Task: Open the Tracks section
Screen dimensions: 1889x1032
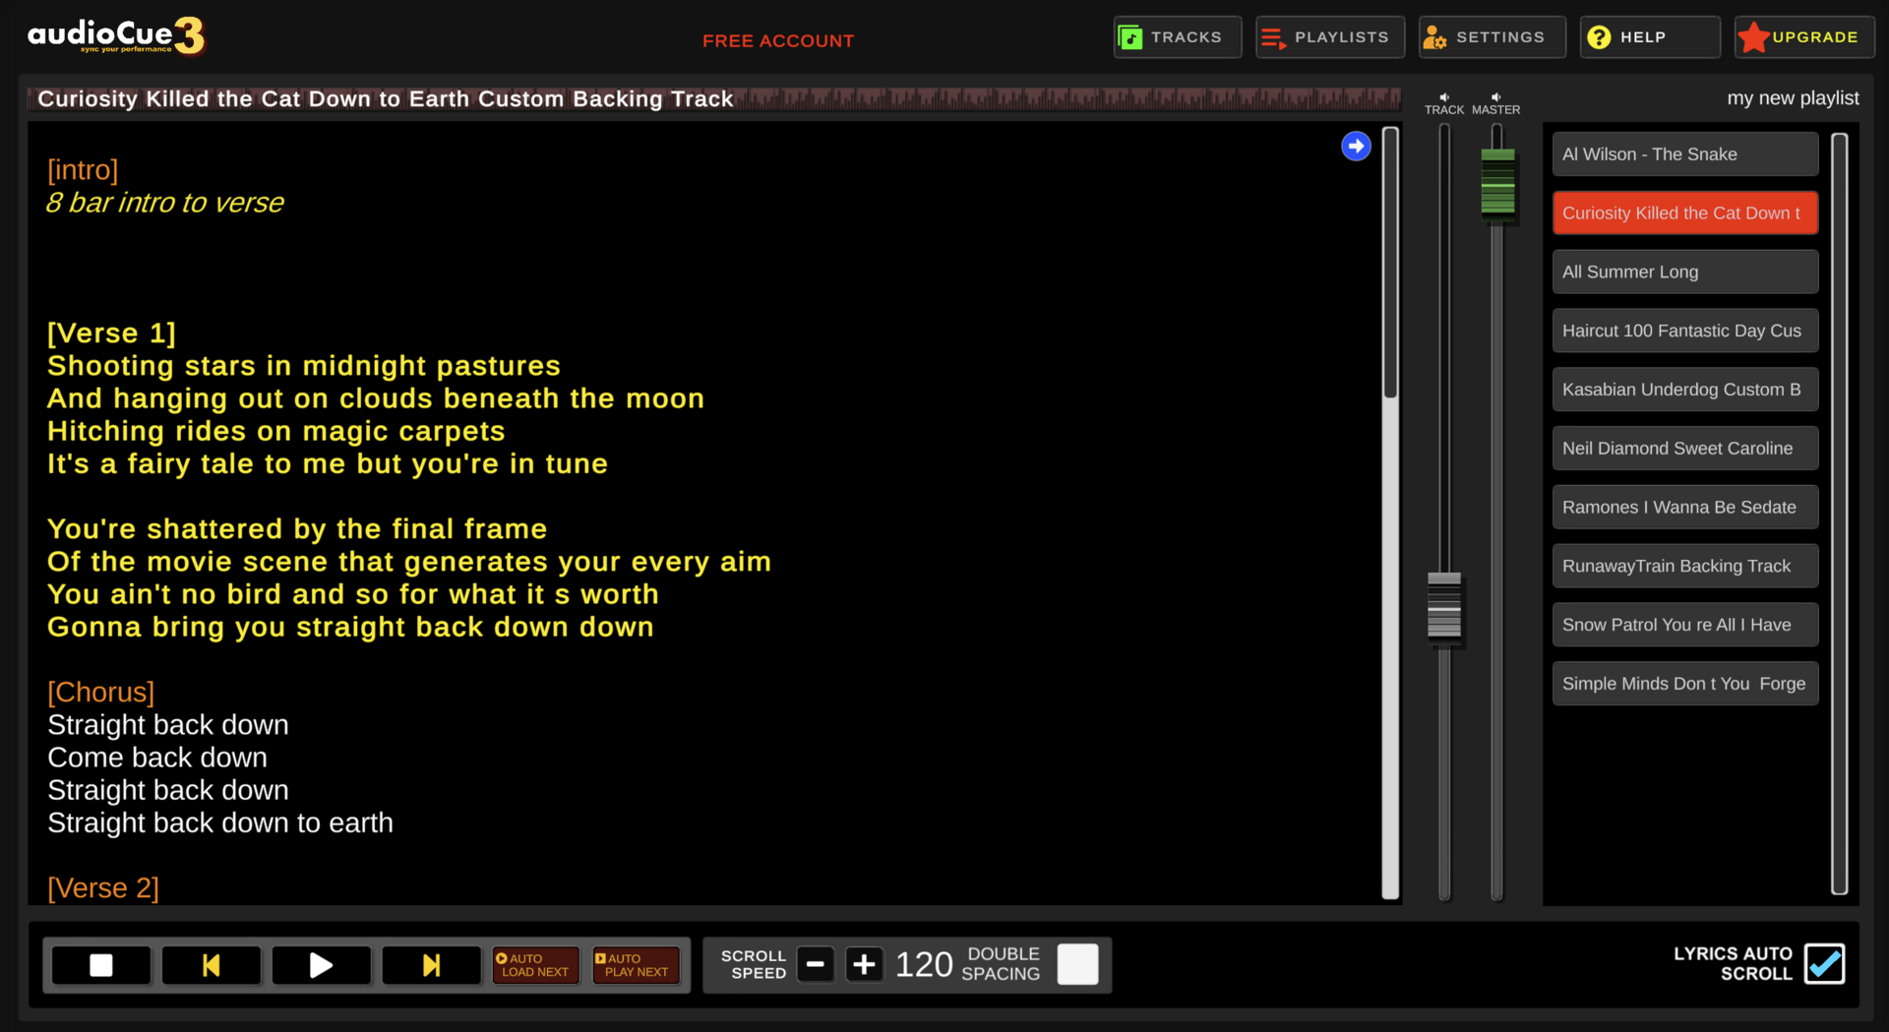Action: [x=1177, y=37]
